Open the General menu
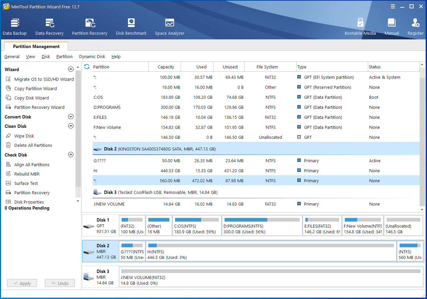 12,57
